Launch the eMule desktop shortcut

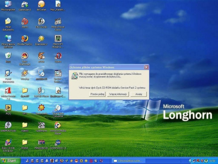click(x=41, y=58)
